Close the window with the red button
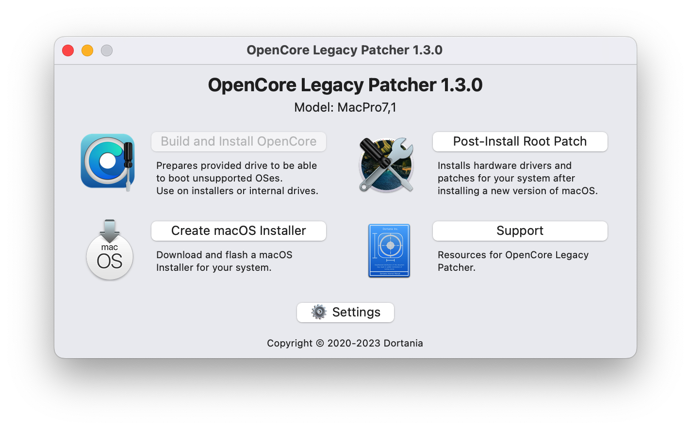Viewport: 691px width, 430px height. coord(68,50)
